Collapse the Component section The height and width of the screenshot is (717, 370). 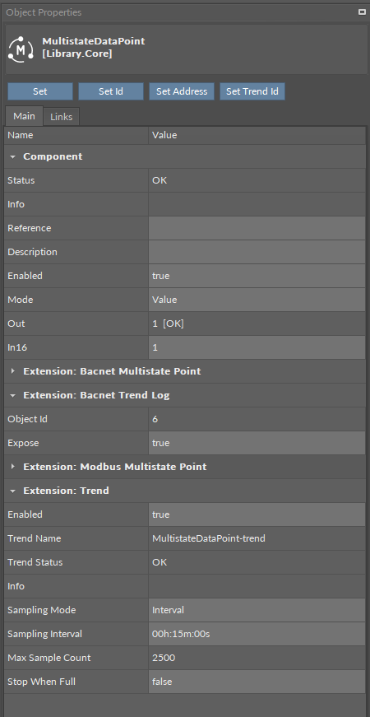pos(13,156)
